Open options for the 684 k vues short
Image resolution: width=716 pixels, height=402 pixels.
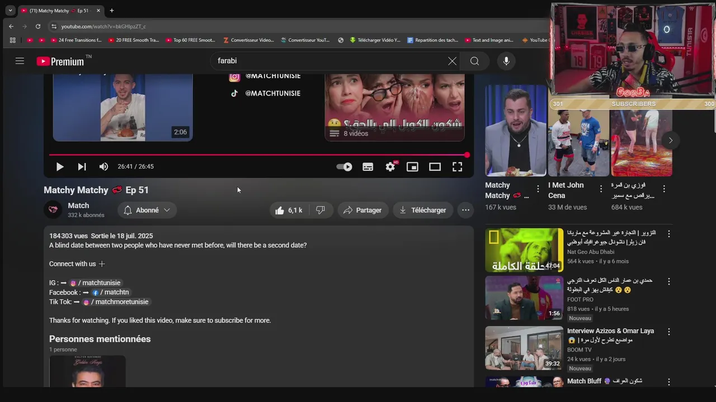[x=664, y=189]
